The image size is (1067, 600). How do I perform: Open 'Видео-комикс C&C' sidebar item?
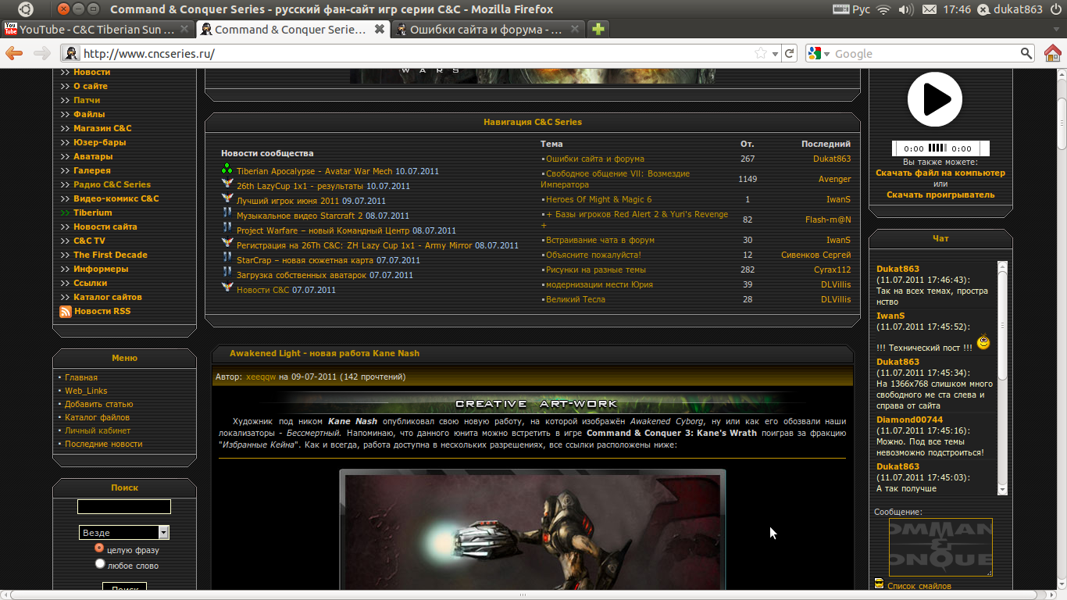[x=116, y=199]
